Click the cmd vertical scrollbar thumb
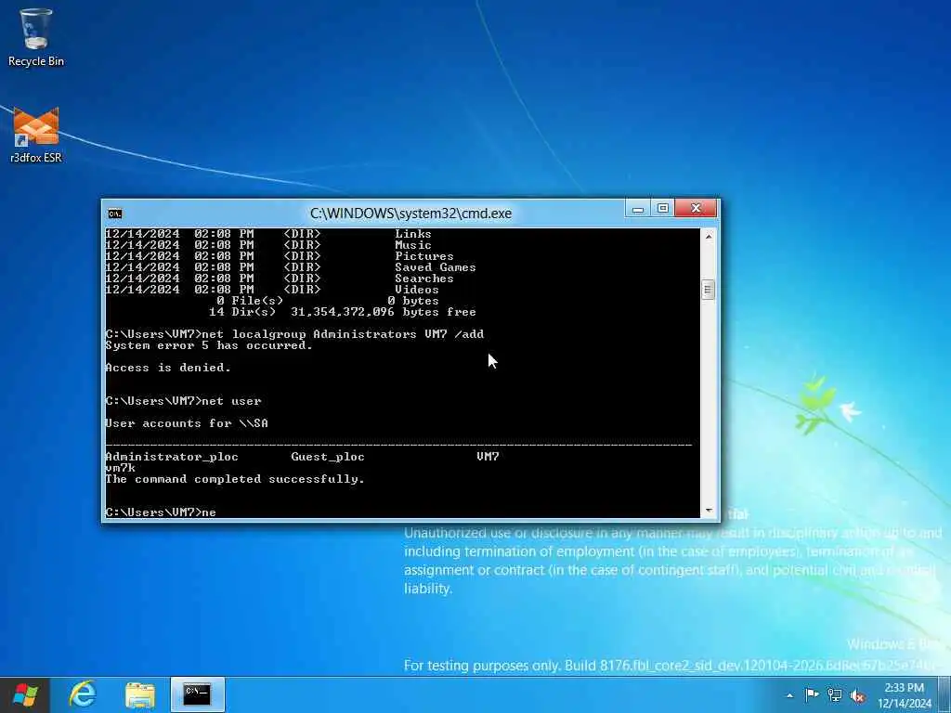Screen dimensions: 951x713 click(x=709, y=290)
